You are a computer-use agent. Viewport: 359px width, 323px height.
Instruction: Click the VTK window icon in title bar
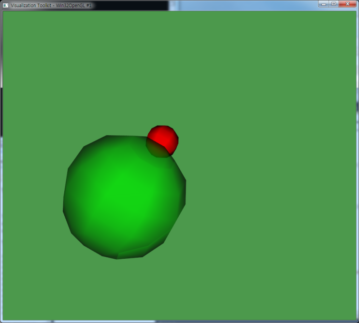click(6, 5)
